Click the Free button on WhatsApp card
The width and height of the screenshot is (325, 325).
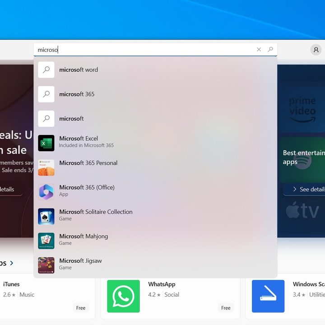[x=226, y=308]
